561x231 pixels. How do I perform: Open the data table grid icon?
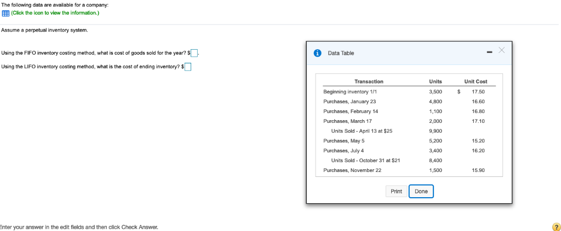pos(5,13)
